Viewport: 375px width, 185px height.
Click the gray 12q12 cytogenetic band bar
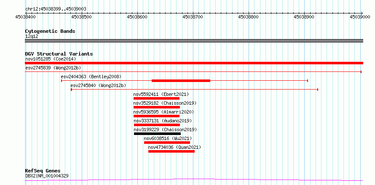point(194,41)
